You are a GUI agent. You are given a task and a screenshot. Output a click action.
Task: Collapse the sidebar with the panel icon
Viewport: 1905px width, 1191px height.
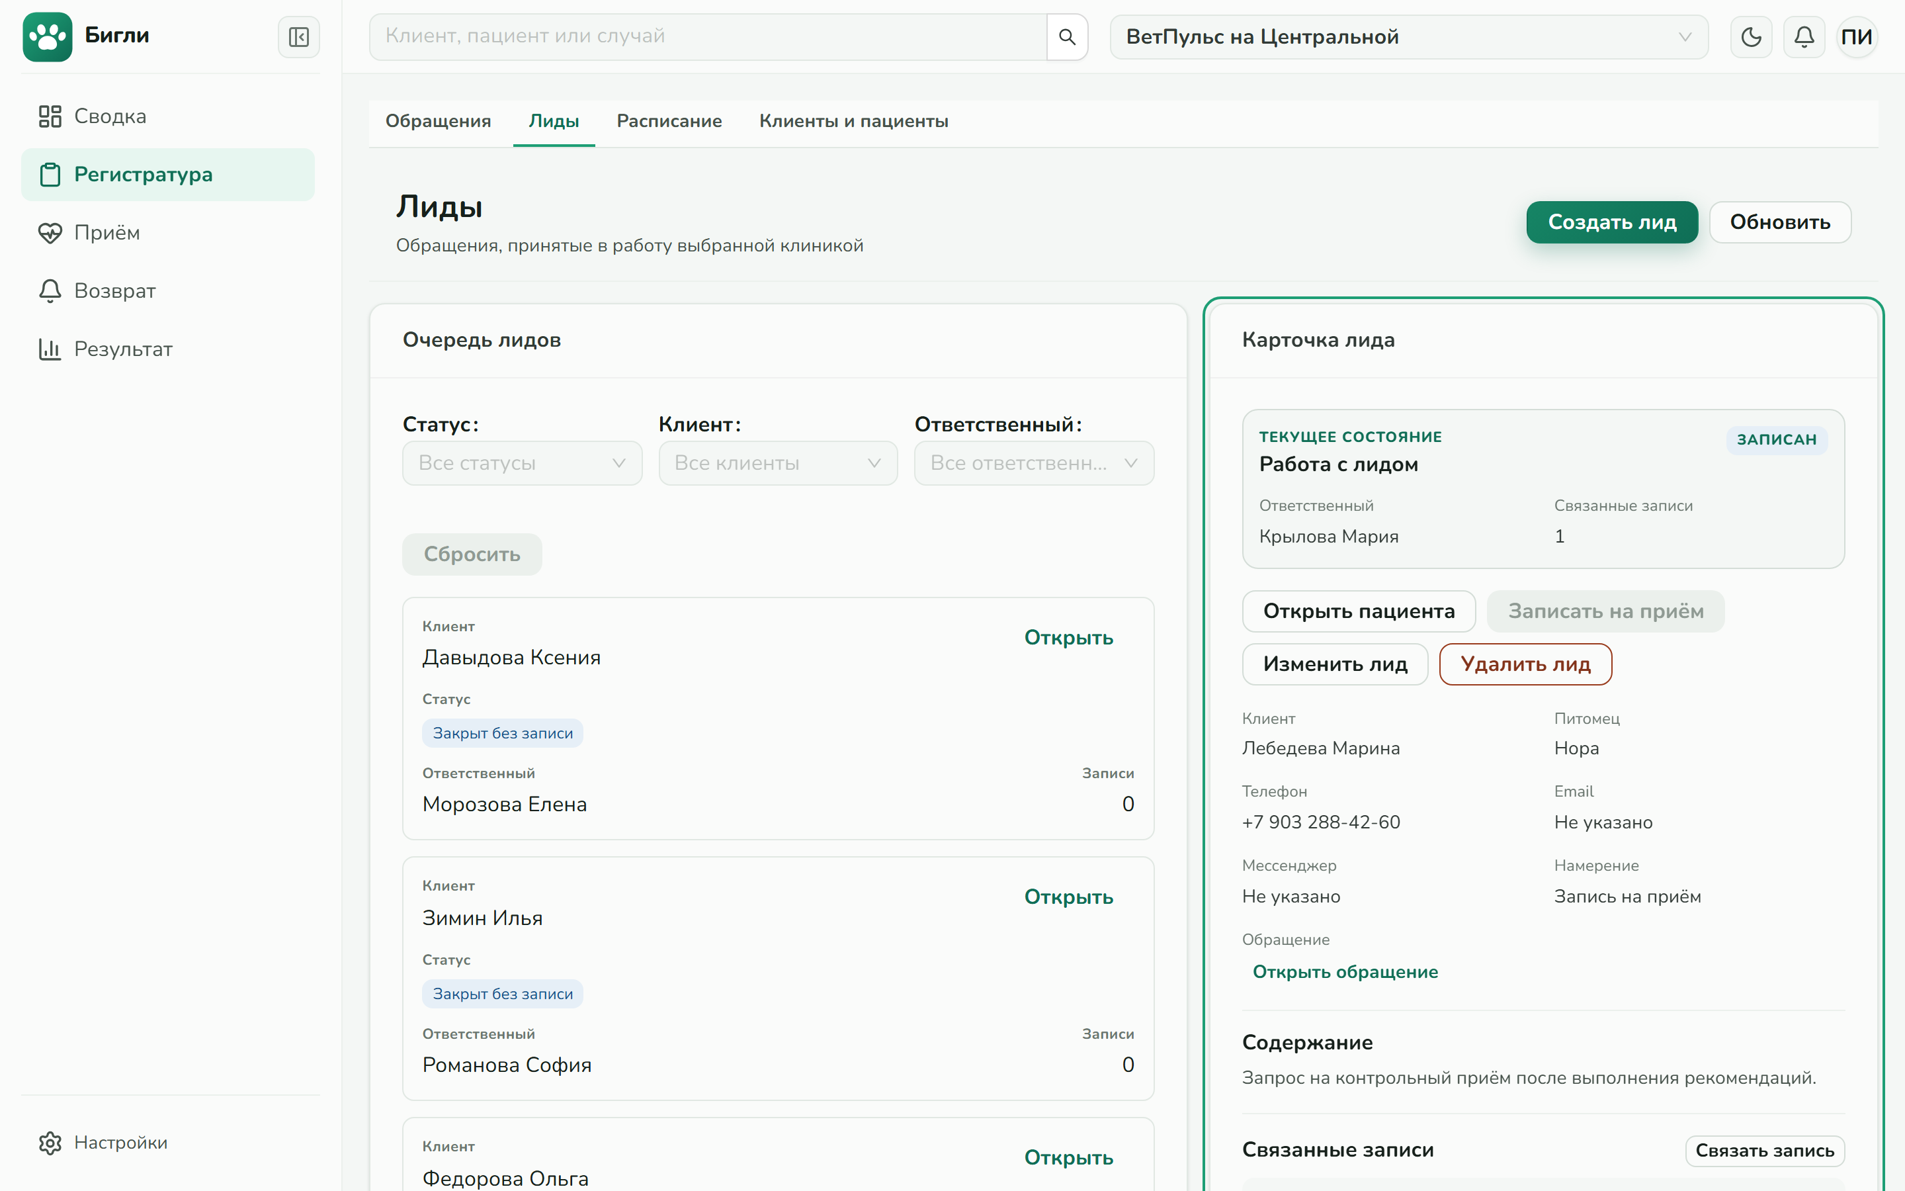tap(298, 37)
